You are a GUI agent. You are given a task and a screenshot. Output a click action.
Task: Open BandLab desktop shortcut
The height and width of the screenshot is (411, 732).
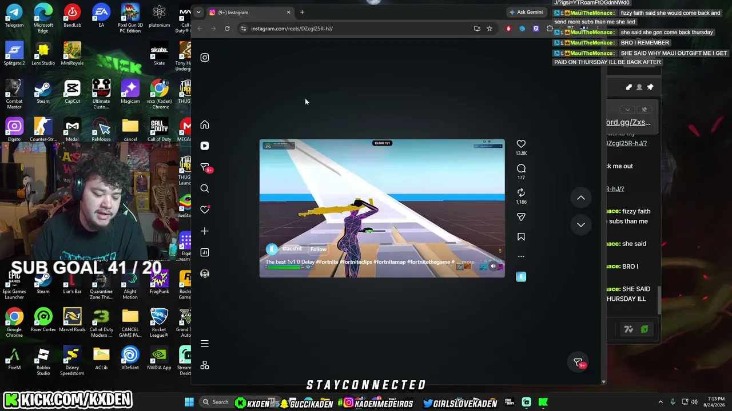72,15
